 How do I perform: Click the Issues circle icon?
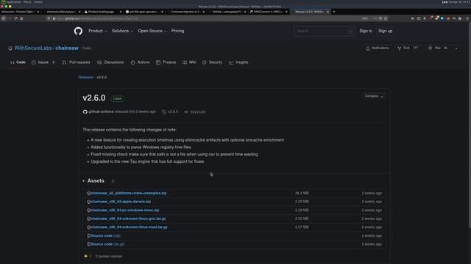pyautogui.click(x=34, y=62)
